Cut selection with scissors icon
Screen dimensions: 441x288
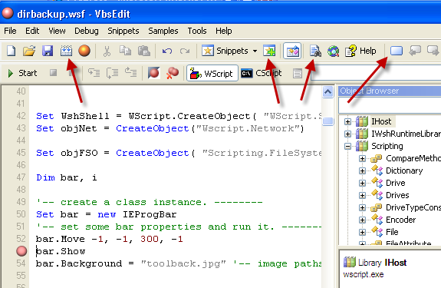[107, 51]
